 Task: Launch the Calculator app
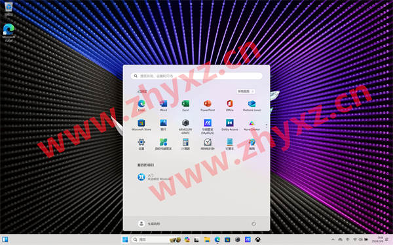tap(185, 144)
